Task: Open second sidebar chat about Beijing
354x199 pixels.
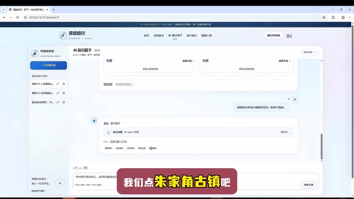Action: [43, 93]
